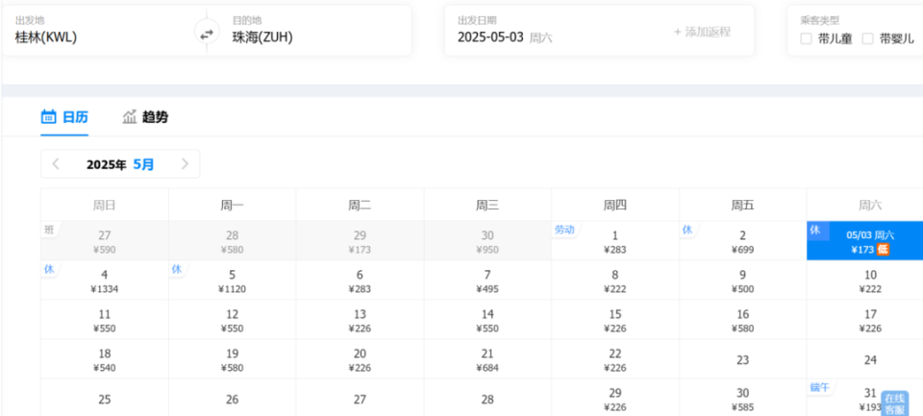Click 添加返程 to add return
This screenshot has width=923, height=416.
tap(702, 32)
